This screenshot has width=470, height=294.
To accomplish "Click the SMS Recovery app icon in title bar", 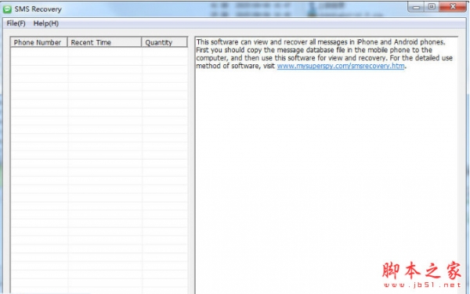I will 7,9.
